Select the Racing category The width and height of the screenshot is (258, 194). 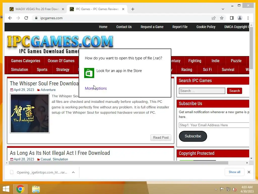(187, 70)
